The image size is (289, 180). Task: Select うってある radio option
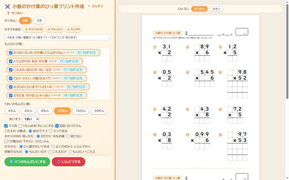point(51,131)
